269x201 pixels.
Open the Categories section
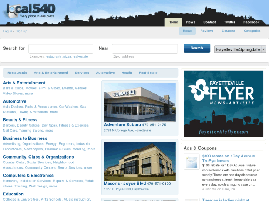coord(252,31)
